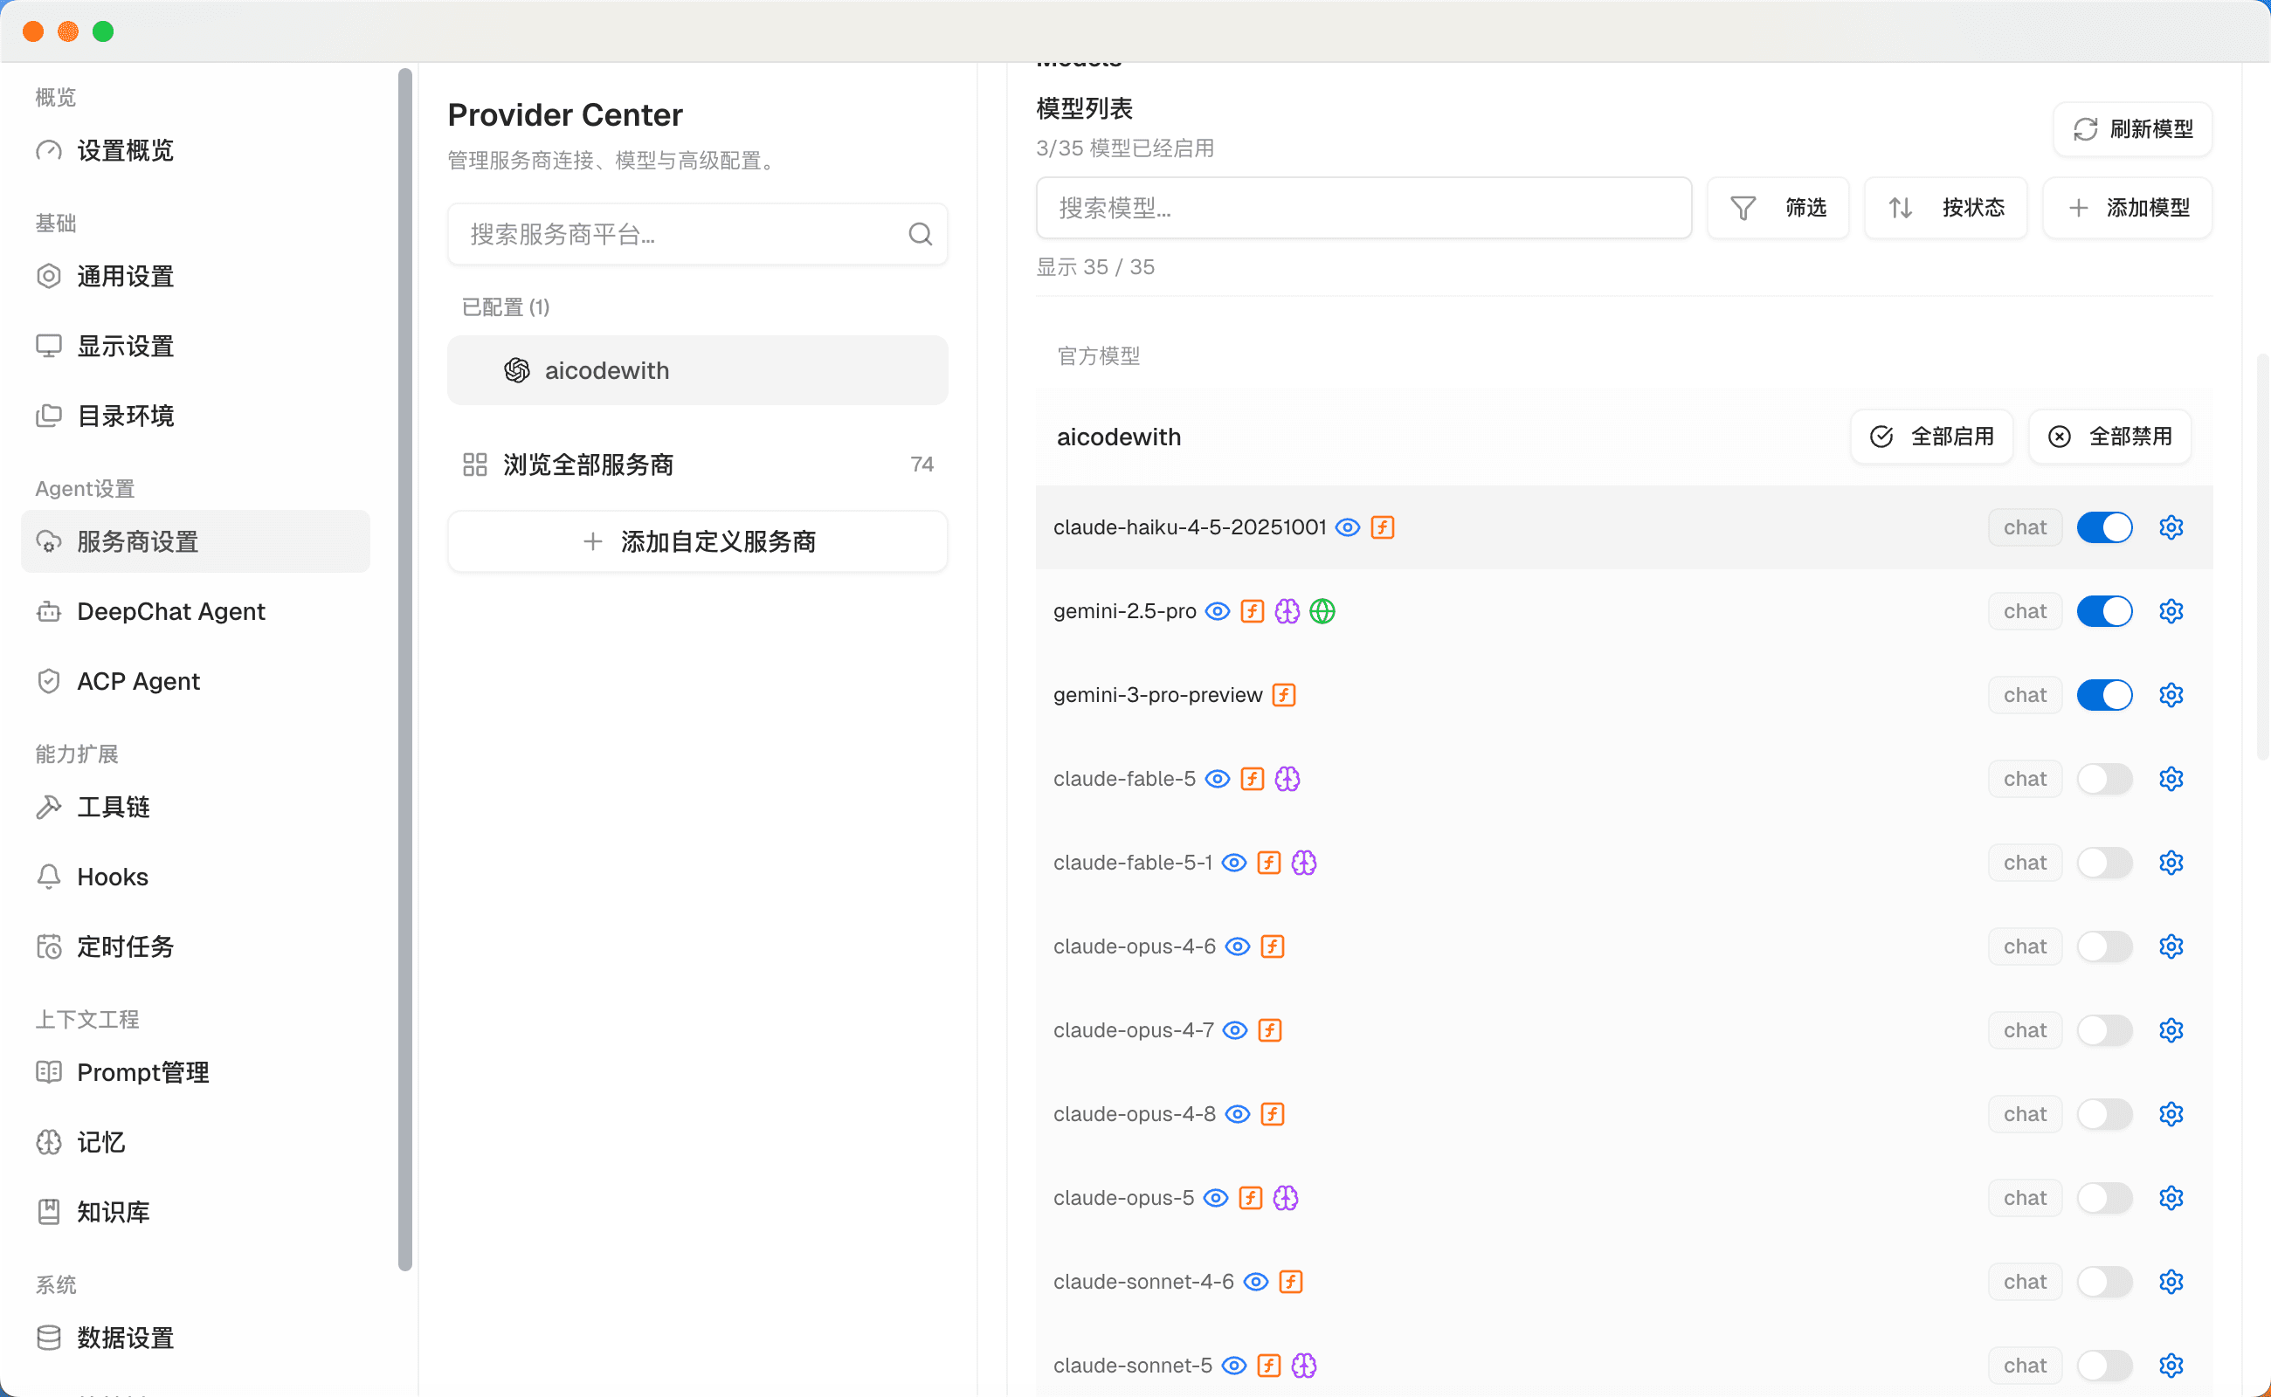Click the OpenAI-style logo beside aicodewith

pyautogui.click(x=517, y=370)
